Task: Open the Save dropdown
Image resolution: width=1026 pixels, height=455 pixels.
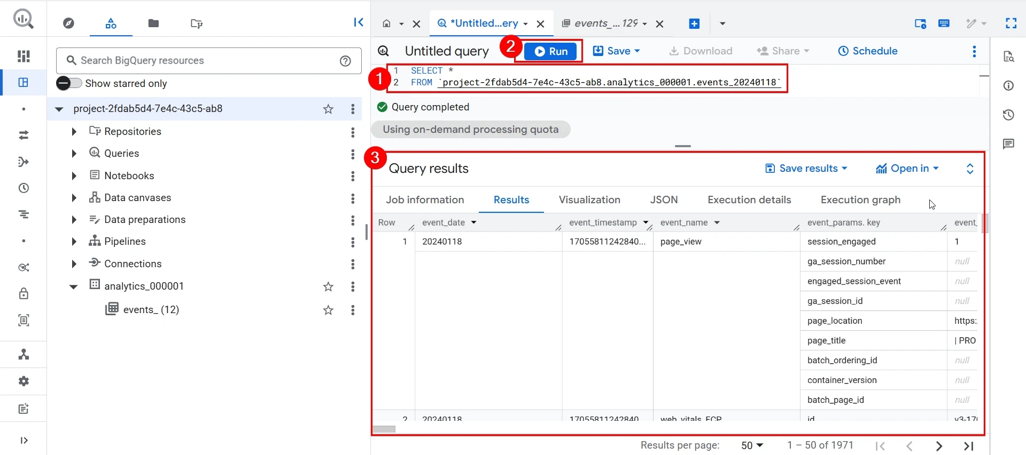Action: (x=617, y=51)
